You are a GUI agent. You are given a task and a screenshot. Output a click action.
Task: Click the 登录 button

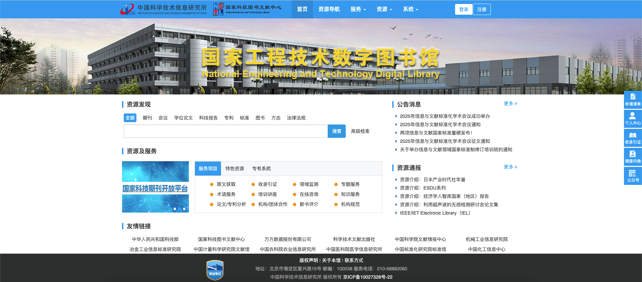click(x=464, y=9)
